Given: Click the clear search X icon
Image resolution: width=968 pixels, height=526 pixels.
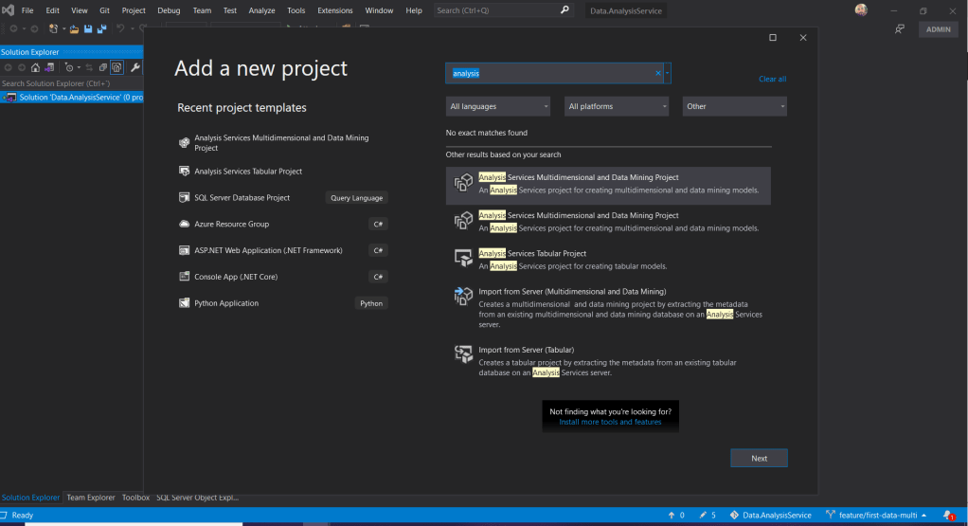Looking at the screenshot, I should pyautogui.click(x=658, y=73).
